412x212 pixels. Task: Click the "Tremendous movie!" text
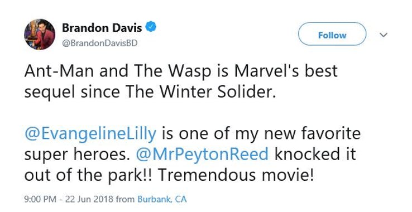[x=236, y=175]
